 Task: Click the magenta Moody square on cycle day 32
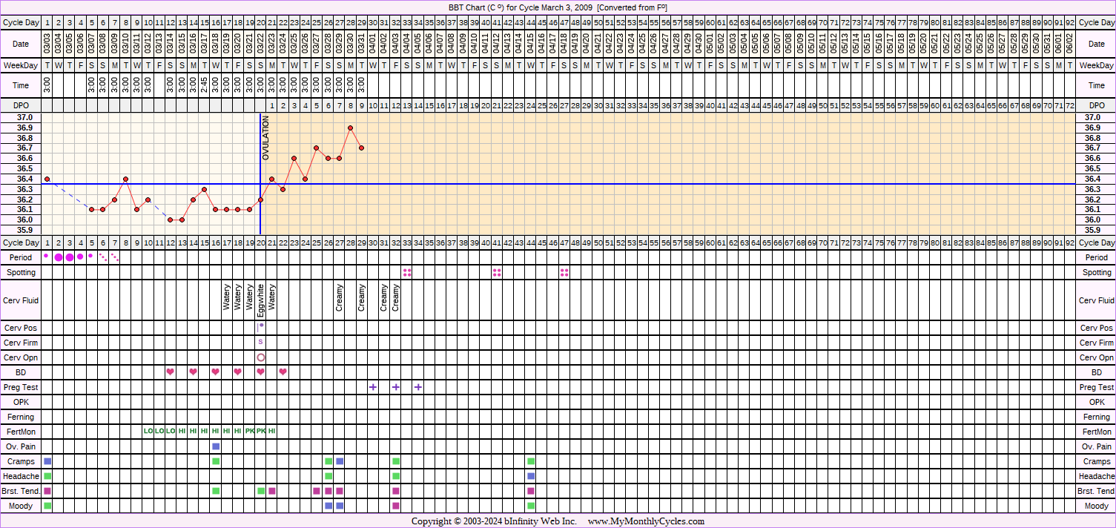pos(396,506)
